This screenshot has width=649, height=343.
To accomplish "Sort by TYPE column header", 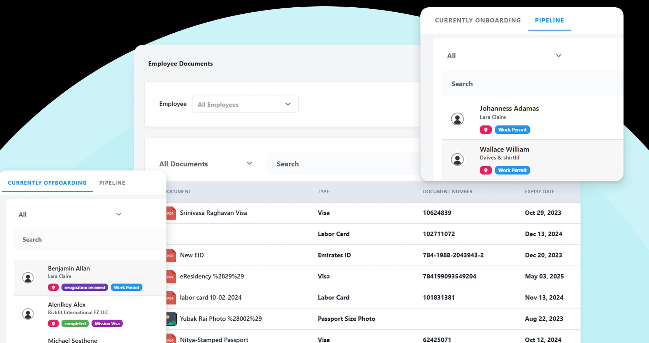I will click(x=323, y=191).
